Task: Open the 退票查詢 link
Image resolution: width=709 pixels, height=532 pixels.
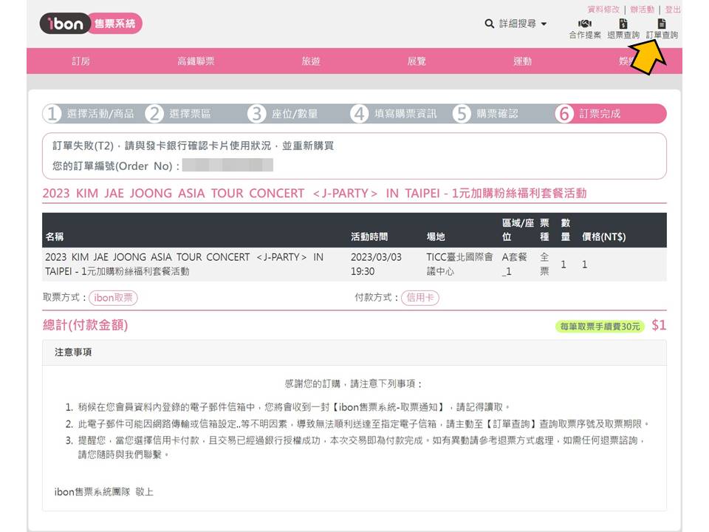Action: point(623,35)
